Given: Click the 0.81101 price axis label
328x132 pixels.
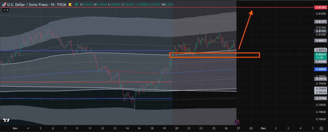Looking at the screenshot, I should pos(320,31).
